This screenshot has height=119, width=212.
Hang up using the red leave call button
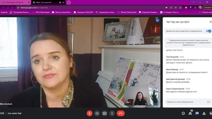pyautogui.click(x=121, y=113)
